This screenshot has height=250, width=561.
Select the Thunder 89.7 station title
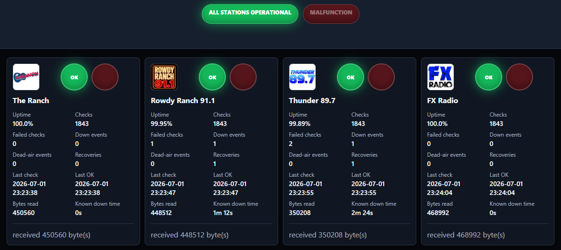pyautogui.click(x=312, y=101)
